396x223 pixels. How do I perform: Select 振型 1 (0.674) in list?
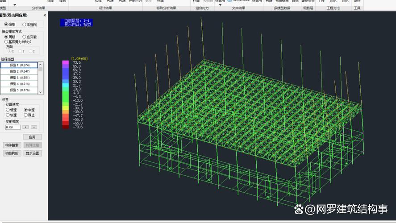(x=19, y=65)
